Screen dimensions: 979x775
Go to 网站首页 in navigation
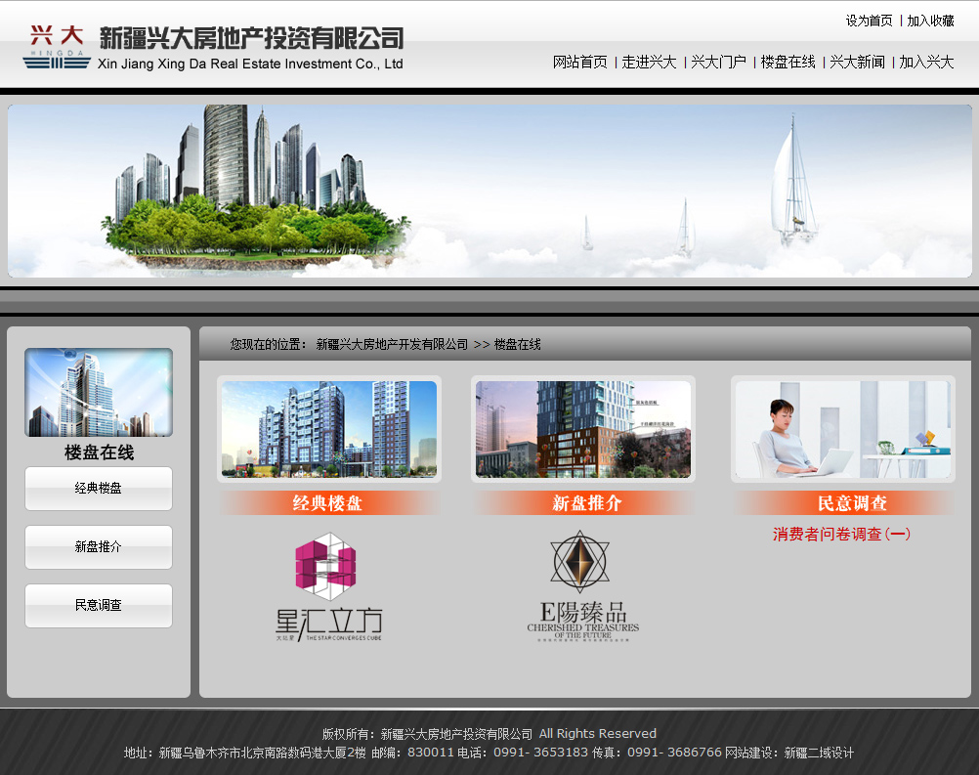coord(579,63)
